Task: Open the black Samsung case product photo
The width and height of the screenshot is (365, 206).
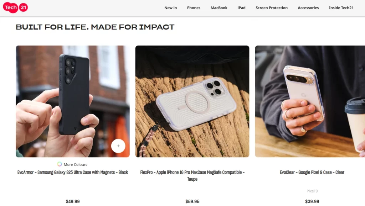Action: pos(73,101)
